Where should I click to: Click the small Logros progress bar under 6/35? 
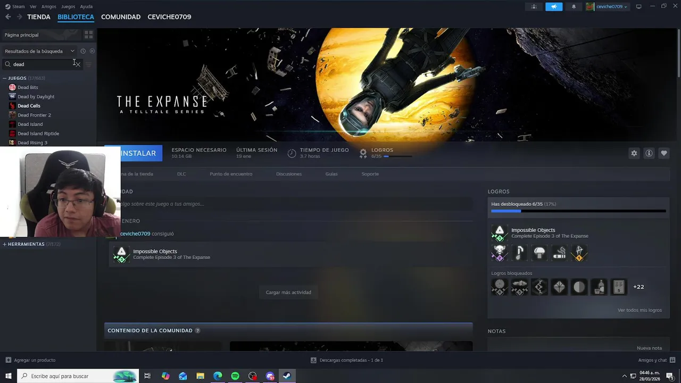(x=397, y=156)
